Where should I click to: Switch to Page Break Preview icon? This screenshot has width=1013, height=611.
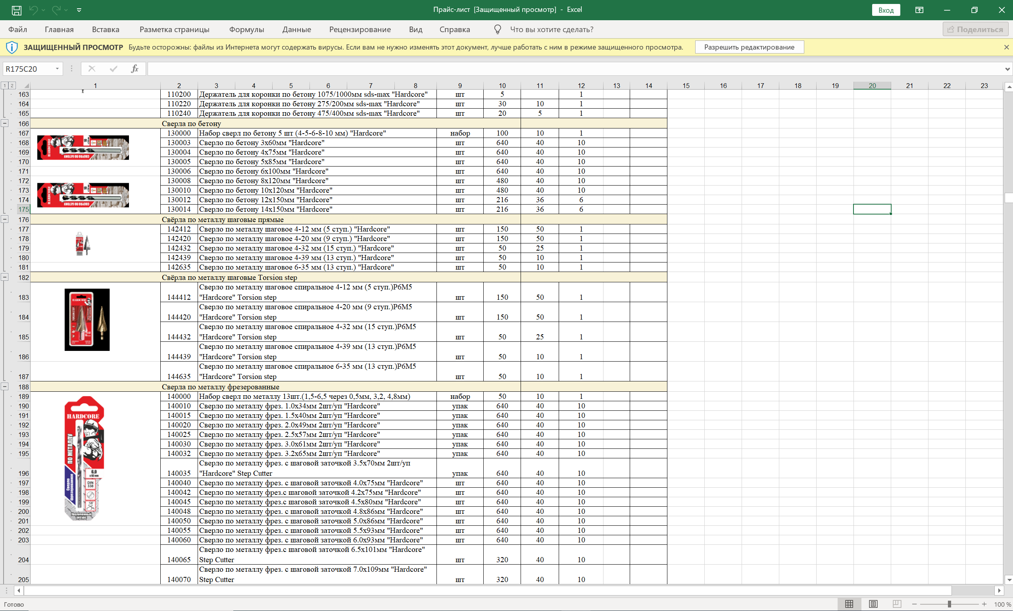897,603
